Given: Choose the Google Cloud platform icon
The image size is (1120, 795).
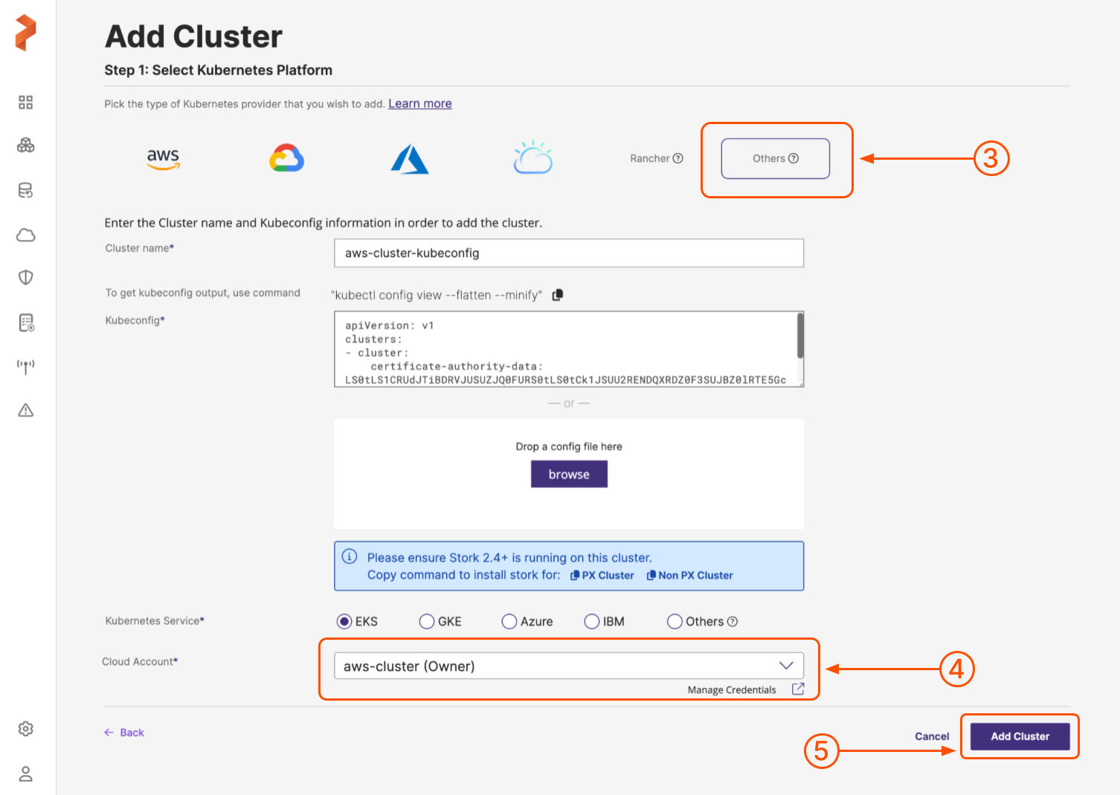Looking at the screenshot, I should (x=286, y=158).
